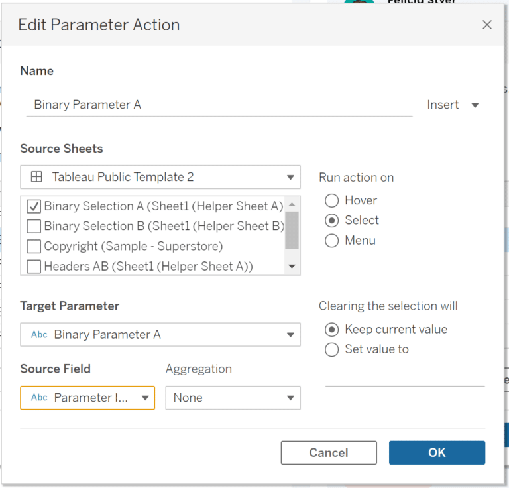Open the Target Parameter dropdown
The image size is (509, 488).
point(160,334)
